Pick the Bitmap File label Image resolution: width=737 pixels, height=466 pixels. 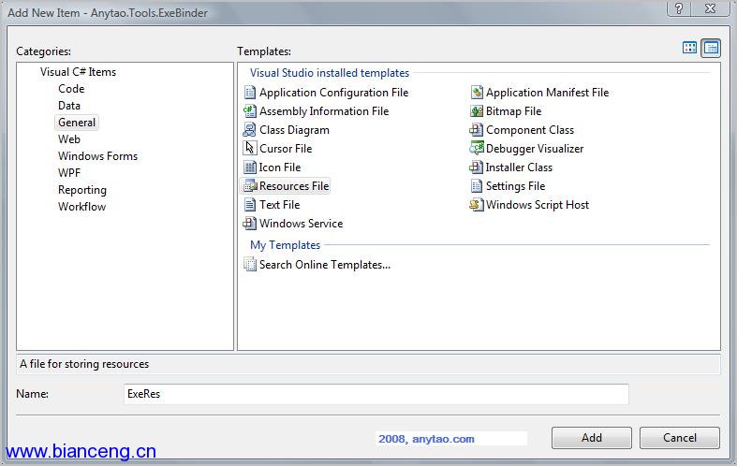pyautogui.click(x=513, y=111)
